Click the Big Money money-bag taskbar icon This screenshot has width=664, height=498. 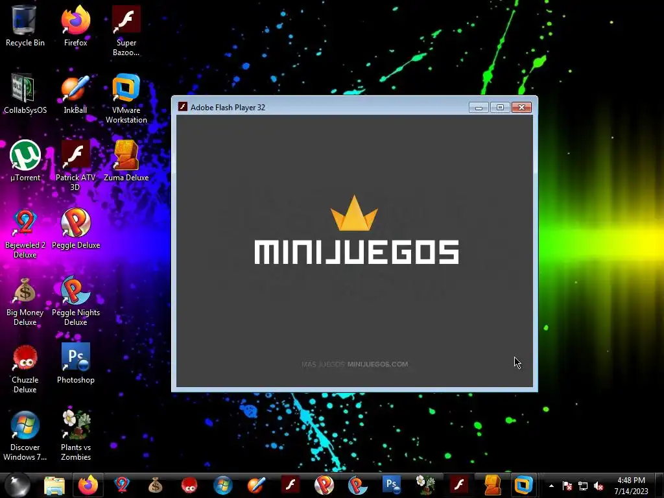[x=156, y=485]
